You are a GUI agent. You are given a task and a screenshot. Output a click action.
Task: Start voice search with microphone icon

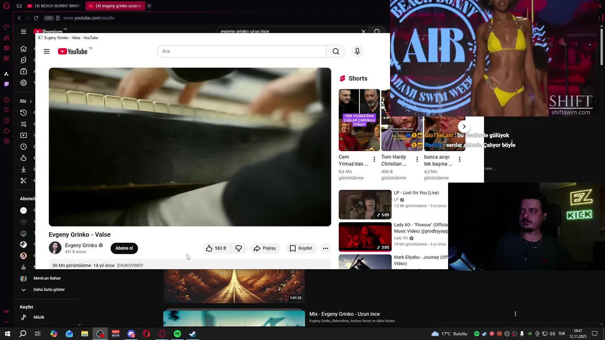click(x=357, y=51)
